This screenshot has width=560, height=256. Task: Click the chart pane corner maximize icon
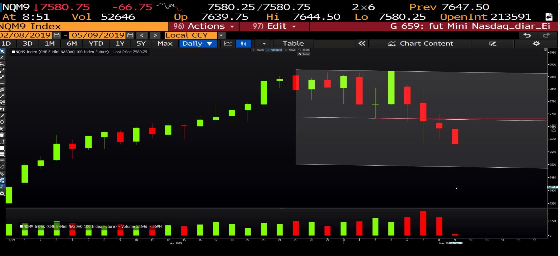[545, 50]
